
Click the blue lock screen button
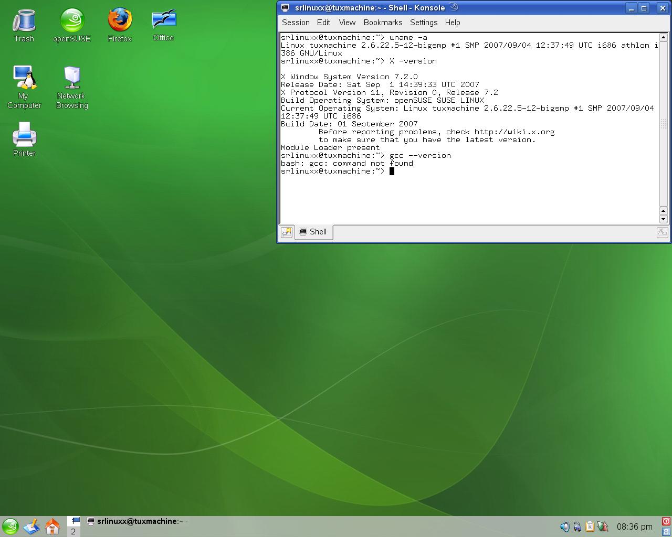click(x=666, y=531)
